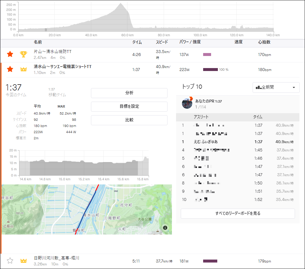This screenshot has height=269, width=305.
Task: Click the あなたのPR 1:37 text
Action: pyautogui.click(x=208, y=101)
